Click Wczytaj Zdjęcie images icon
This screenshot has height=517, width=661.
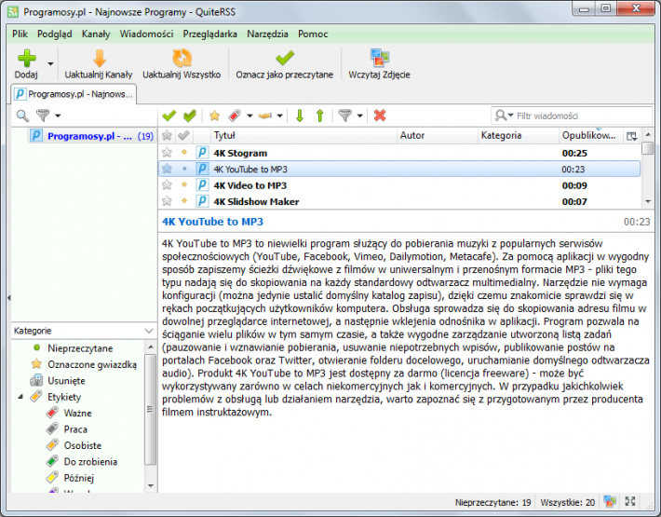(380, 58)
